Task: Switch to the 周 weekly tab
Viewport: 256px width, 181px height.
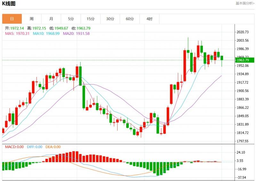Action: 32,19
